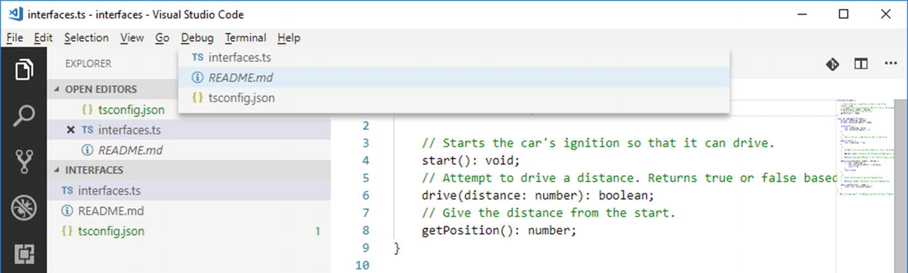This screenshot has height=273, width=908.
Task: Open the Source Control view
Action: (x=24, y=162)
